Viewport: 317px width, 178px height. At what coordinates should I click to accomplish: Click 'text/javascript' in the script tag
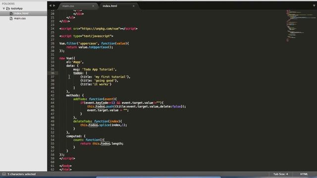(x=97, y=36)
